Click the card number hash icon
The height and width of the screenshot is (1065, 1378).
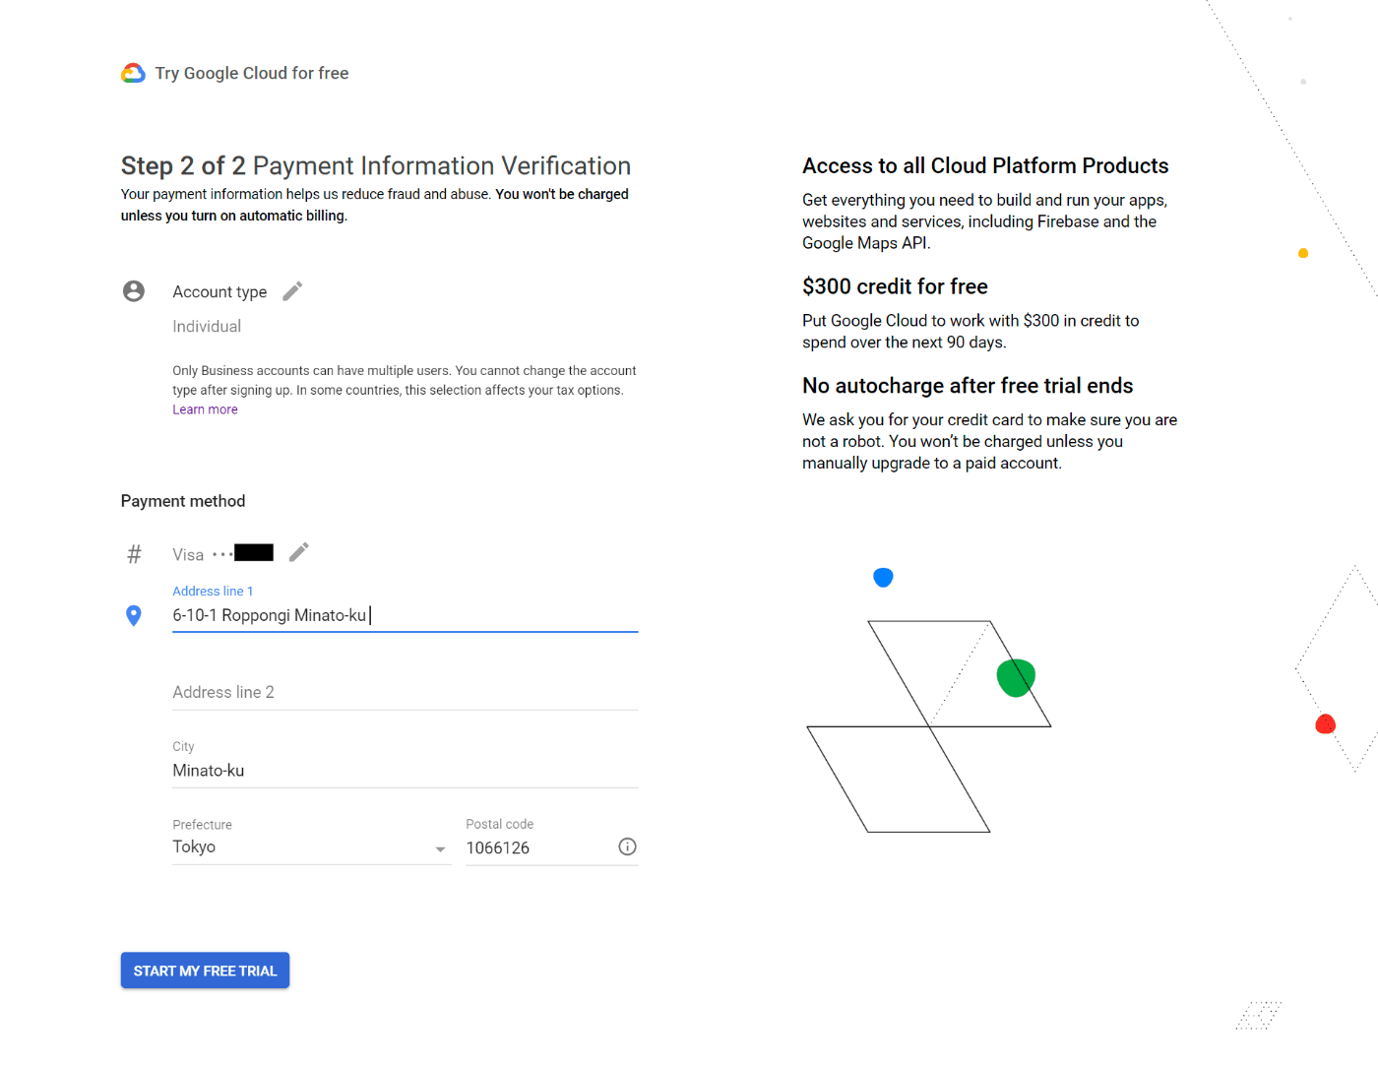click(x=134, y=554)
